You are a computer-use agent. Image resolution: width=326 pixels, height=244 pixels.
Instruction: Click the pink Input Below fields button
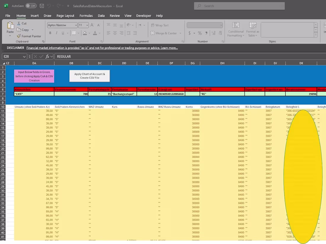coord(34,76)
